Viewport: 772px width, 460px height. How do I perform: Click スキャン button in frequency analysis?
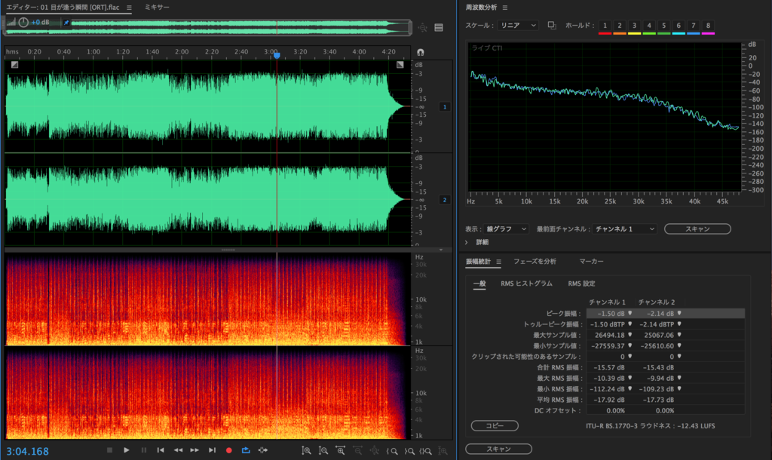point(697,229)
